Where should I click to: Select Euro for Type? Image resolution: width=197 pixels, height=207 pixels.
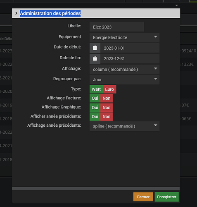[x=109, y=89]
